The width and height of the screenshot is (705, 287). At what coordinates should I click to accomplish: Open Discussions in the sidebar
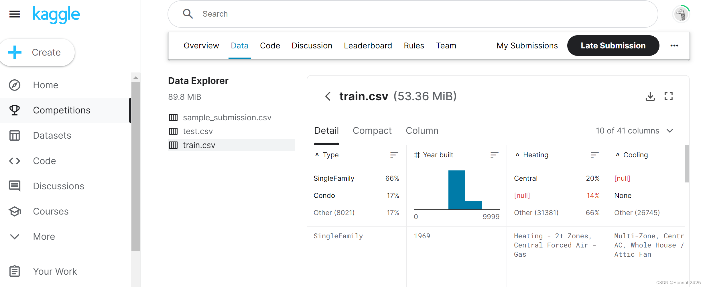tap(59, 186)
